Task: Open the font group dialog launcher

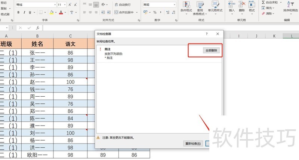Action: coord(78,20)
